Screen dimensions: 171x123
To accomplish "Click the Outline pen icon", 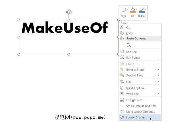I will [x=142, y=9].
